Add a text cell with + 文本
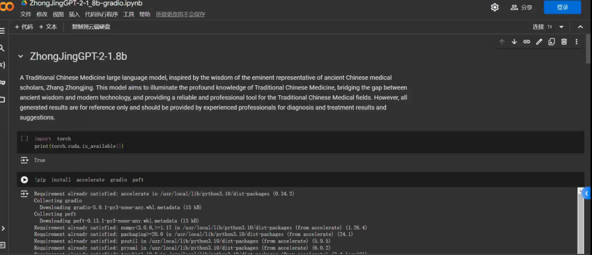The image size is (592, 255). (x=48, y=27)
